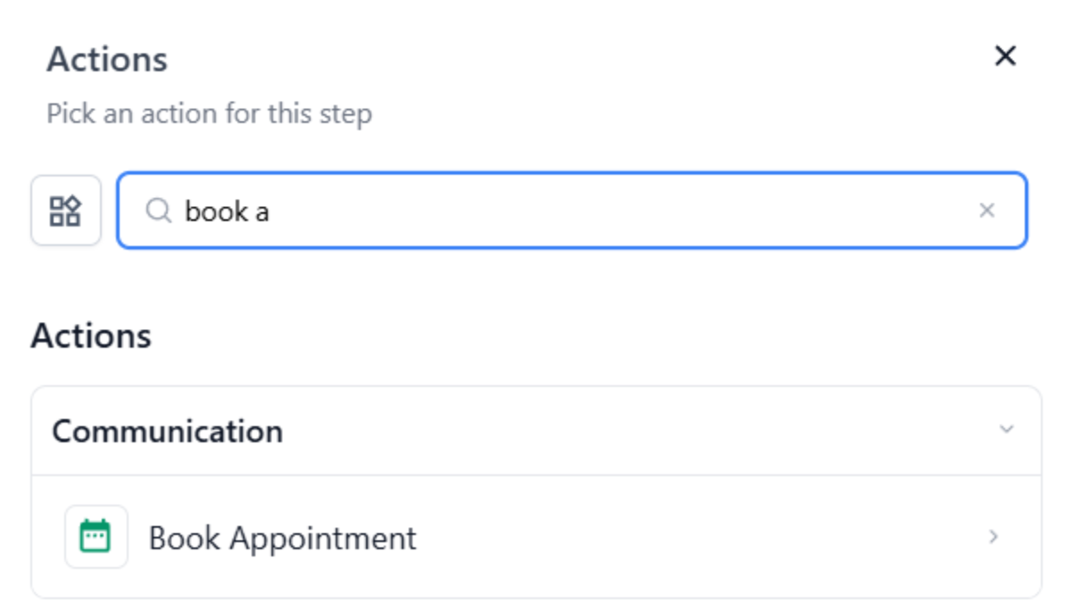Click the magnifier icon in the search box

(x=159, y=210)
